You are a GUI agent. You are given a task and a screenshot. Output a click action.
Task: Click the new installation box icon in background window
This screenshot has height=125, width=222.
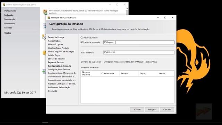click(45, 12)
